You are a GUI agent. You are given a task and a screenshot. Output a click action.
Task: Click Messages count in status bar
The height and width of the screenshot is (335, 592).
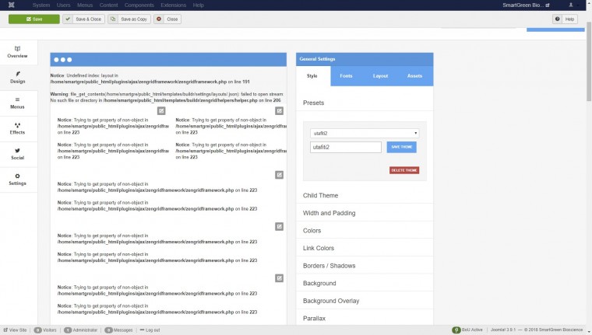coord(118,330)
